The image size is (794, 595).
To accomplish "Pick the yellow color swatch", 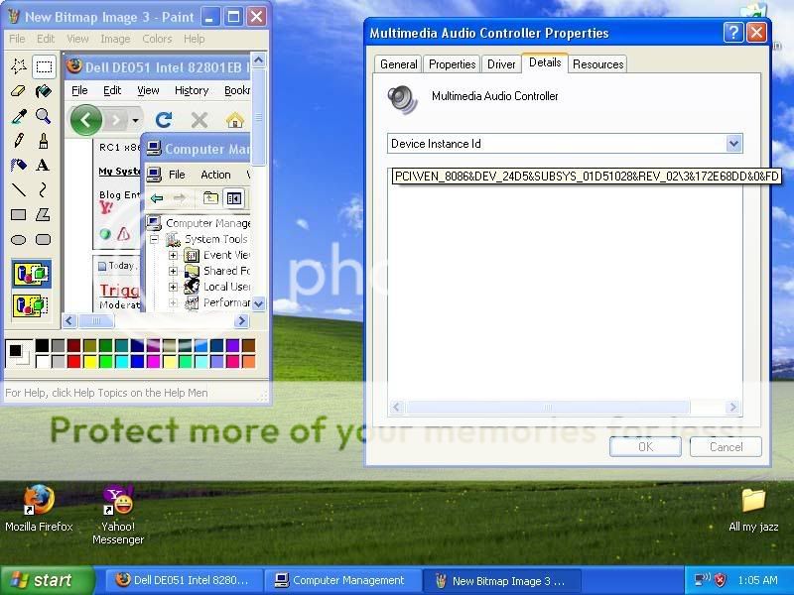I will click(x=89, y=361).
